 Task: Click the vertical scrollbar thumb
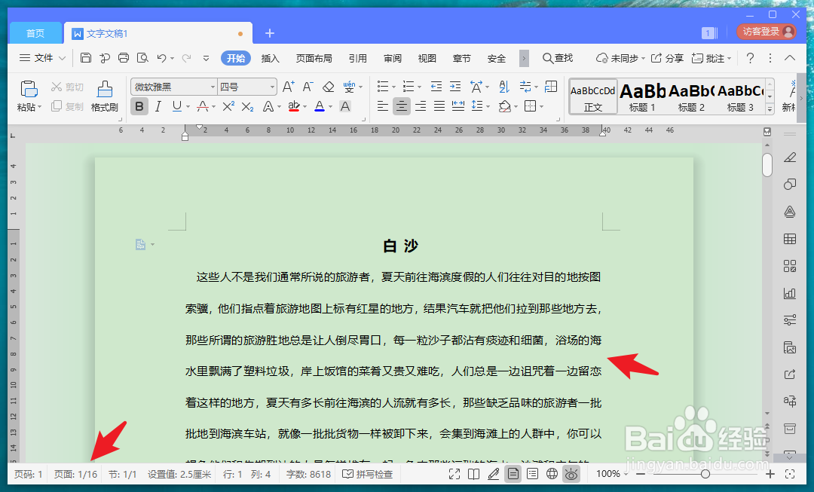tap(767, 165)
